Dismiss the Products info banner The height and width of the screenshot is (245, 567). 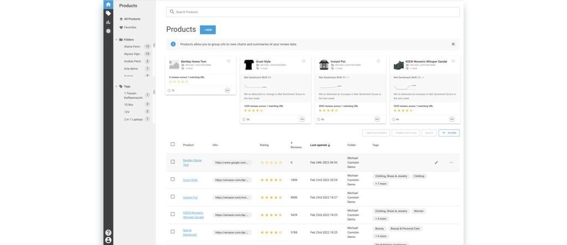[453, 44]
